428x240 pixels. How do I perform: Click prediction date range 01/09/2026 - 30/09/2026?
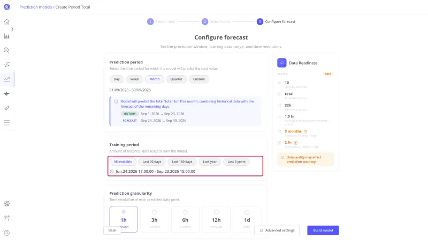[130, 90]
